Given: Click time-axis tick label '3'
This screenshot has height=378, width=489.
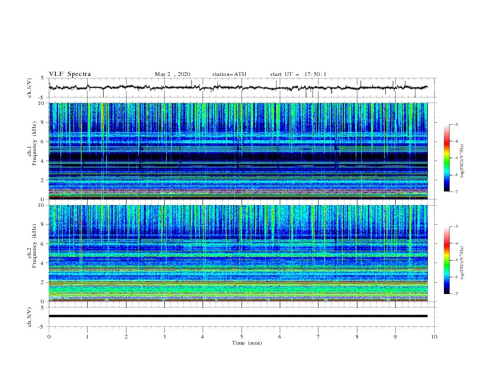Looking at the screenshot, I should click(x=164, y=337).
